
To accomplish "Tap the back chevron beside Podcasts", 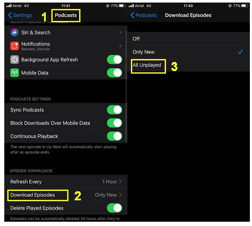I will 132,15.
